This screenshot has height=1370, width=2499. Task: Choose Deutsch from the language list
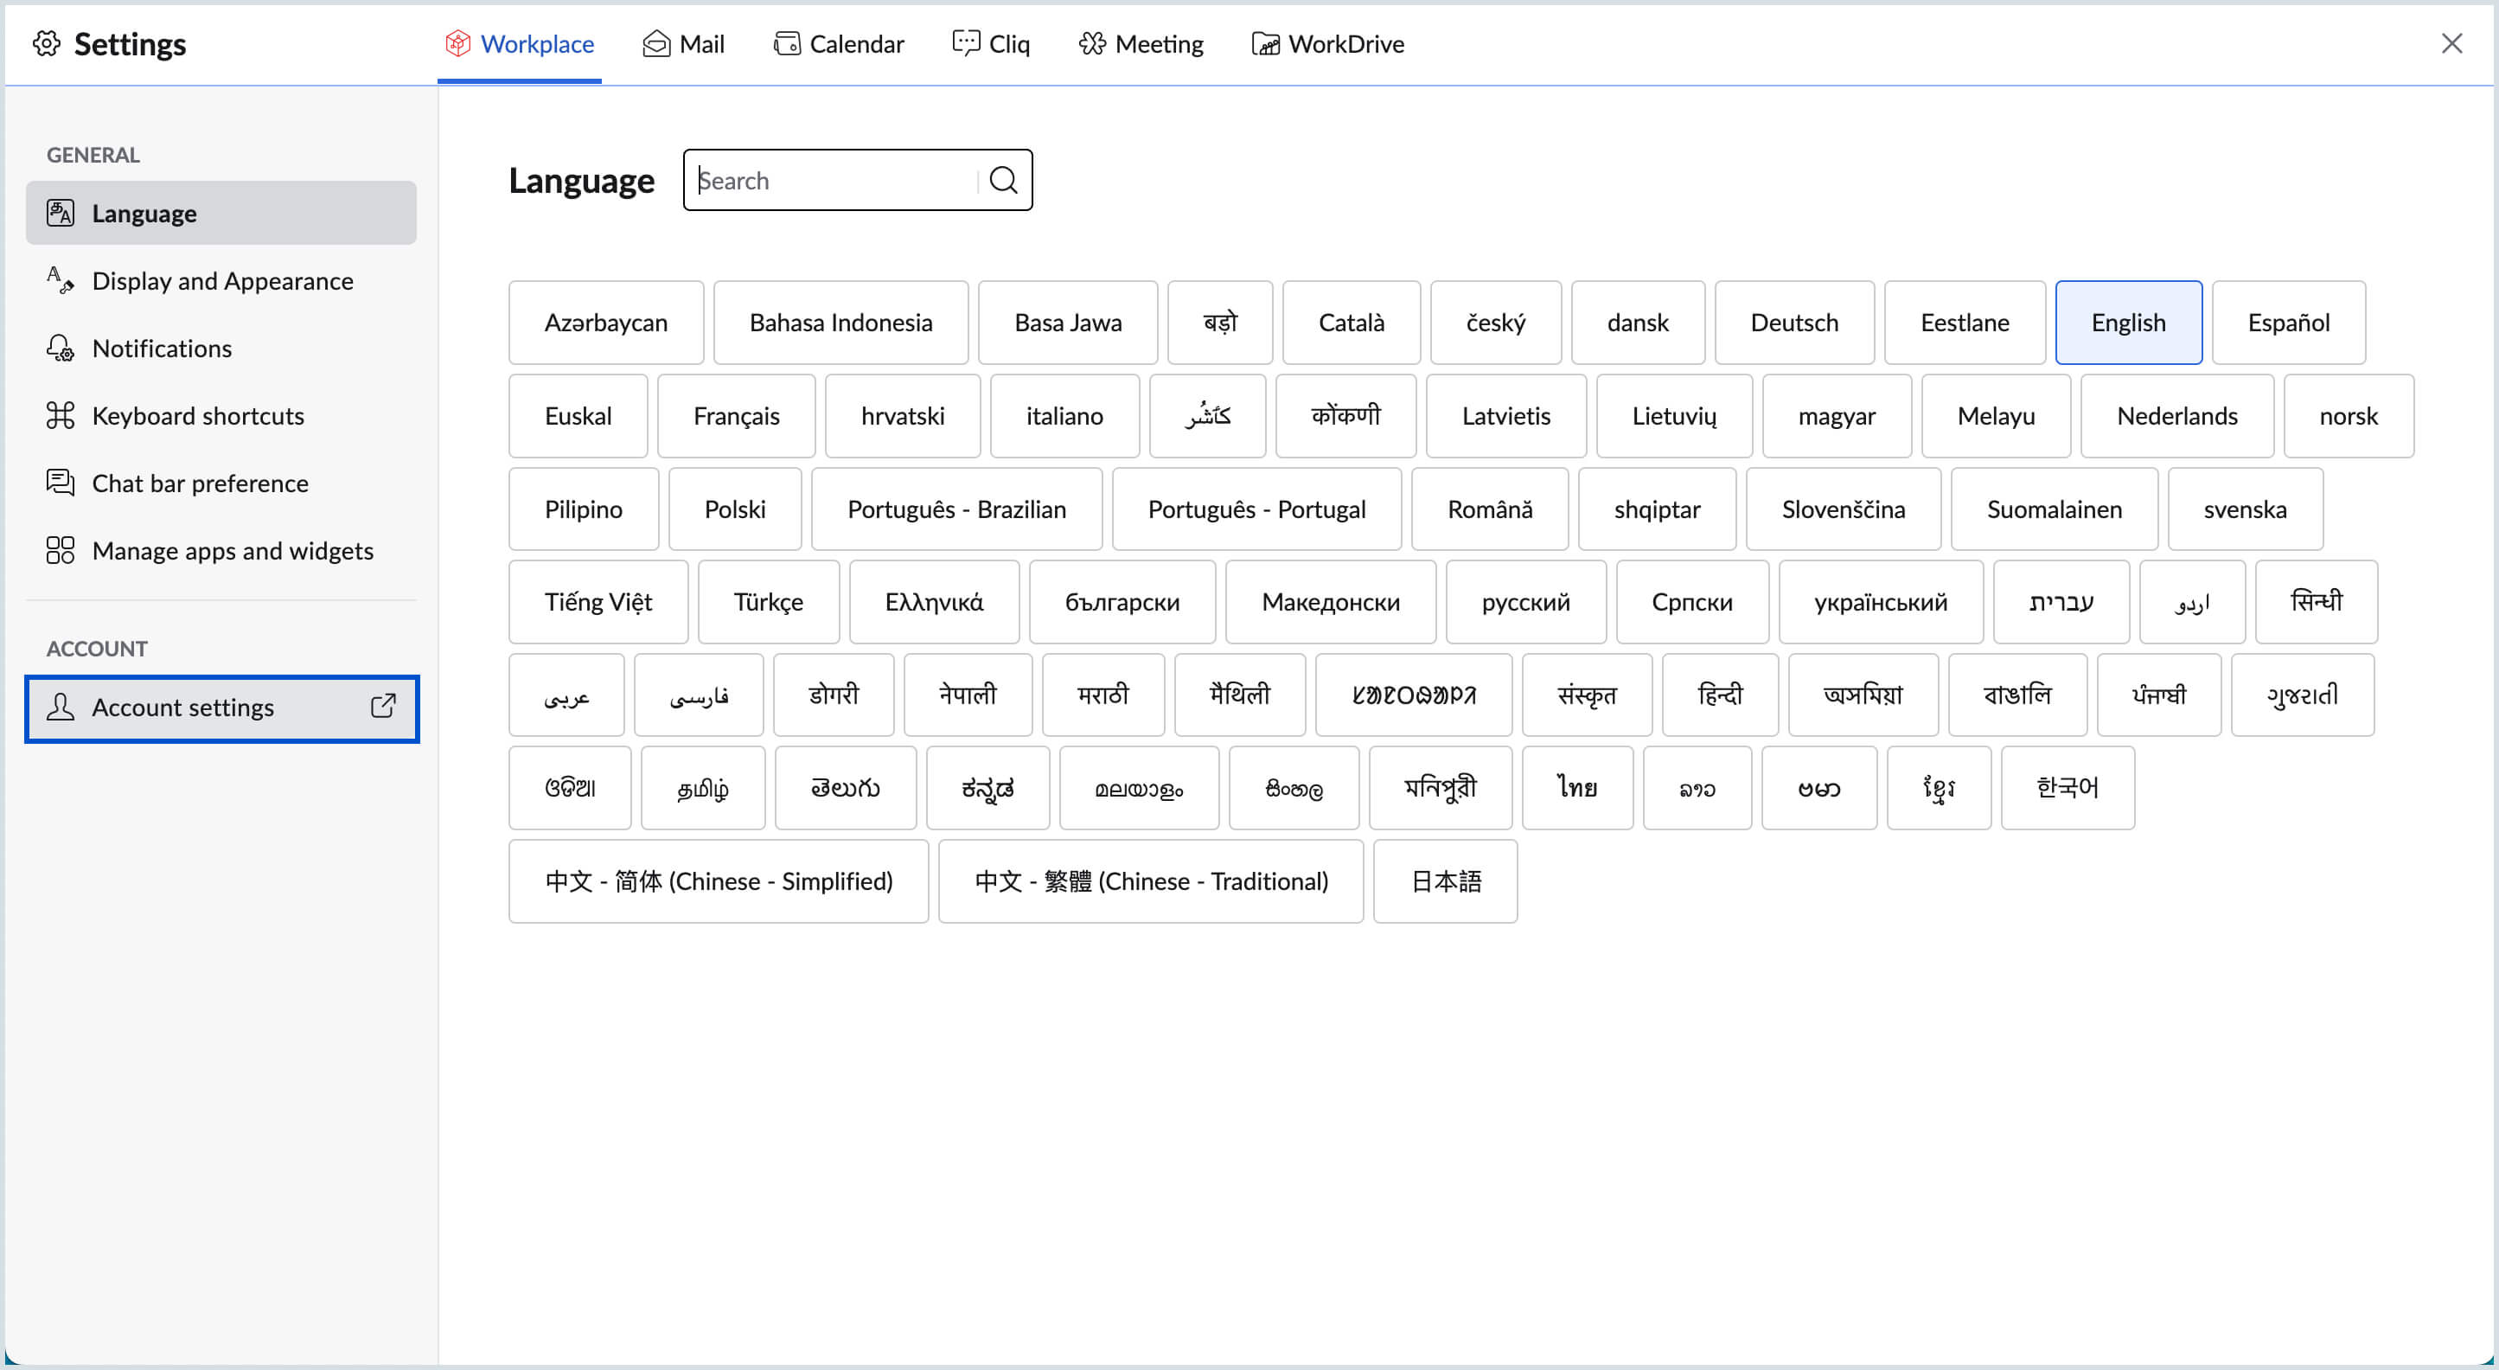coord(1793,322)
